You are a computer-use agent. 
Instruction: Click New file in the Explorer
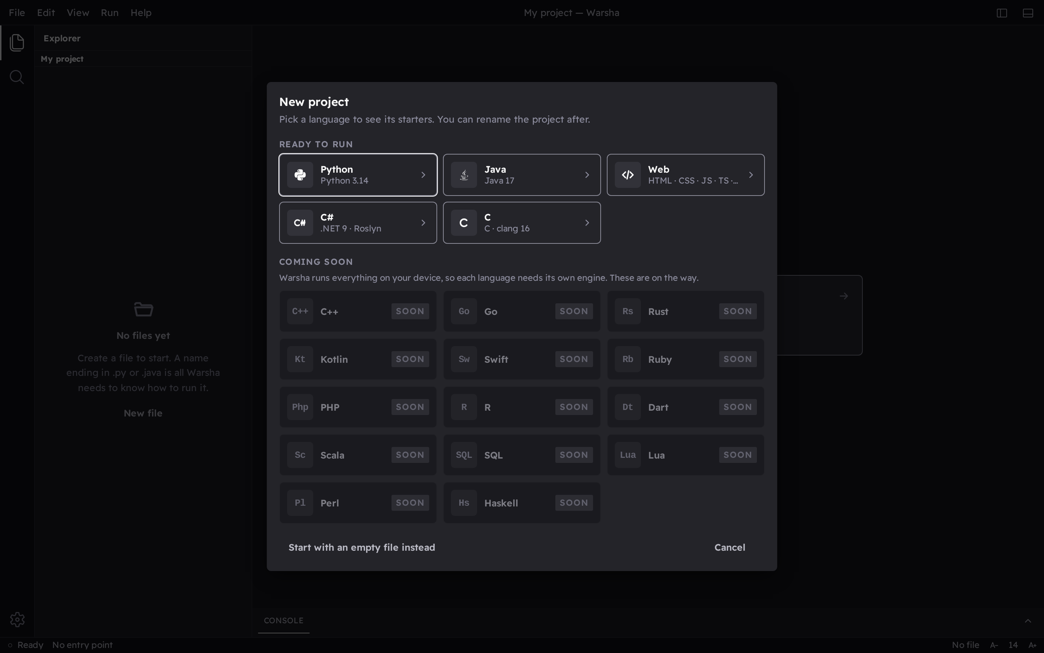tap(143, 413)
